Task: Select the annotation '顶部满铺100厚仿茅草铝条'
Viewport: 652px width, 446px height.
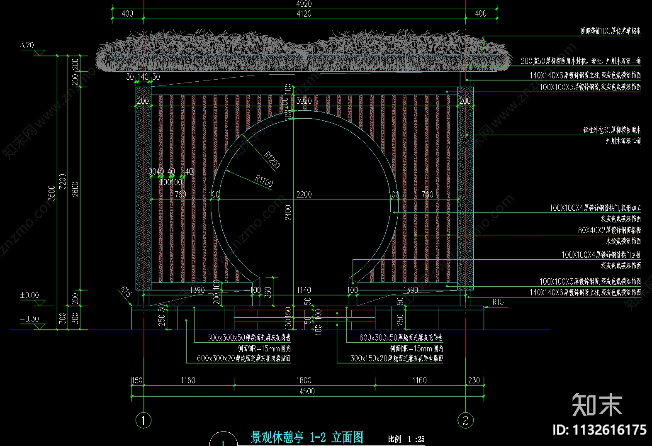Action: click(610, 31)
